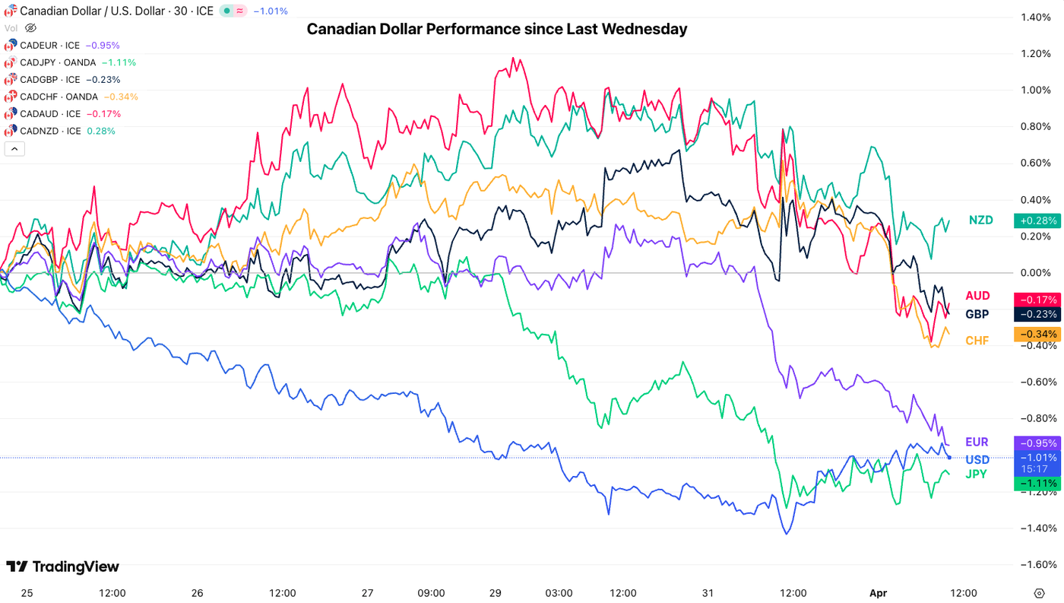
Task: Select the CADAUD flag icon
Action: [9, 113]
